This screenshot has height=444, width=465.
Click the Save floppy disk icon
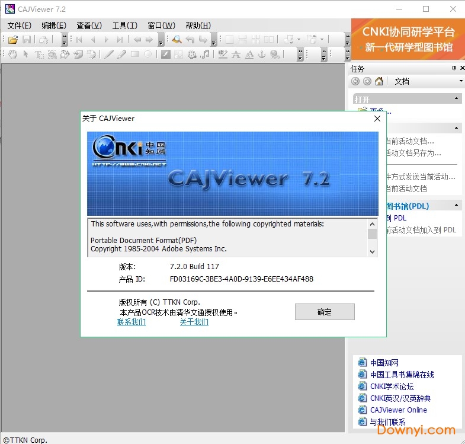27,40
